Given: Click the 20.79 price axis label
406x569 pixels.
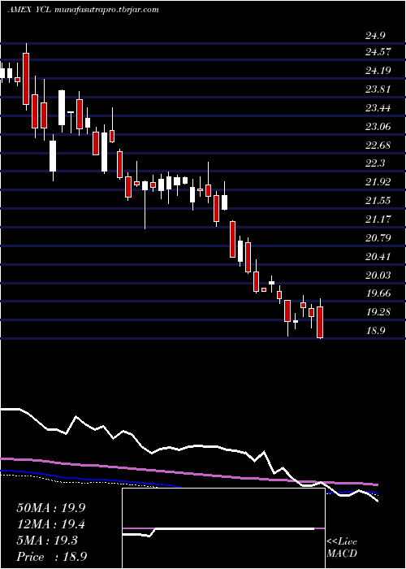Looking at the screenshot, I should coord(378,238).
